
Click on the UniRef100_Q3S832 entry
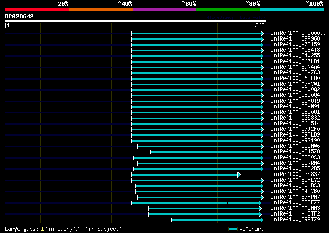click(x=295, y=118)
